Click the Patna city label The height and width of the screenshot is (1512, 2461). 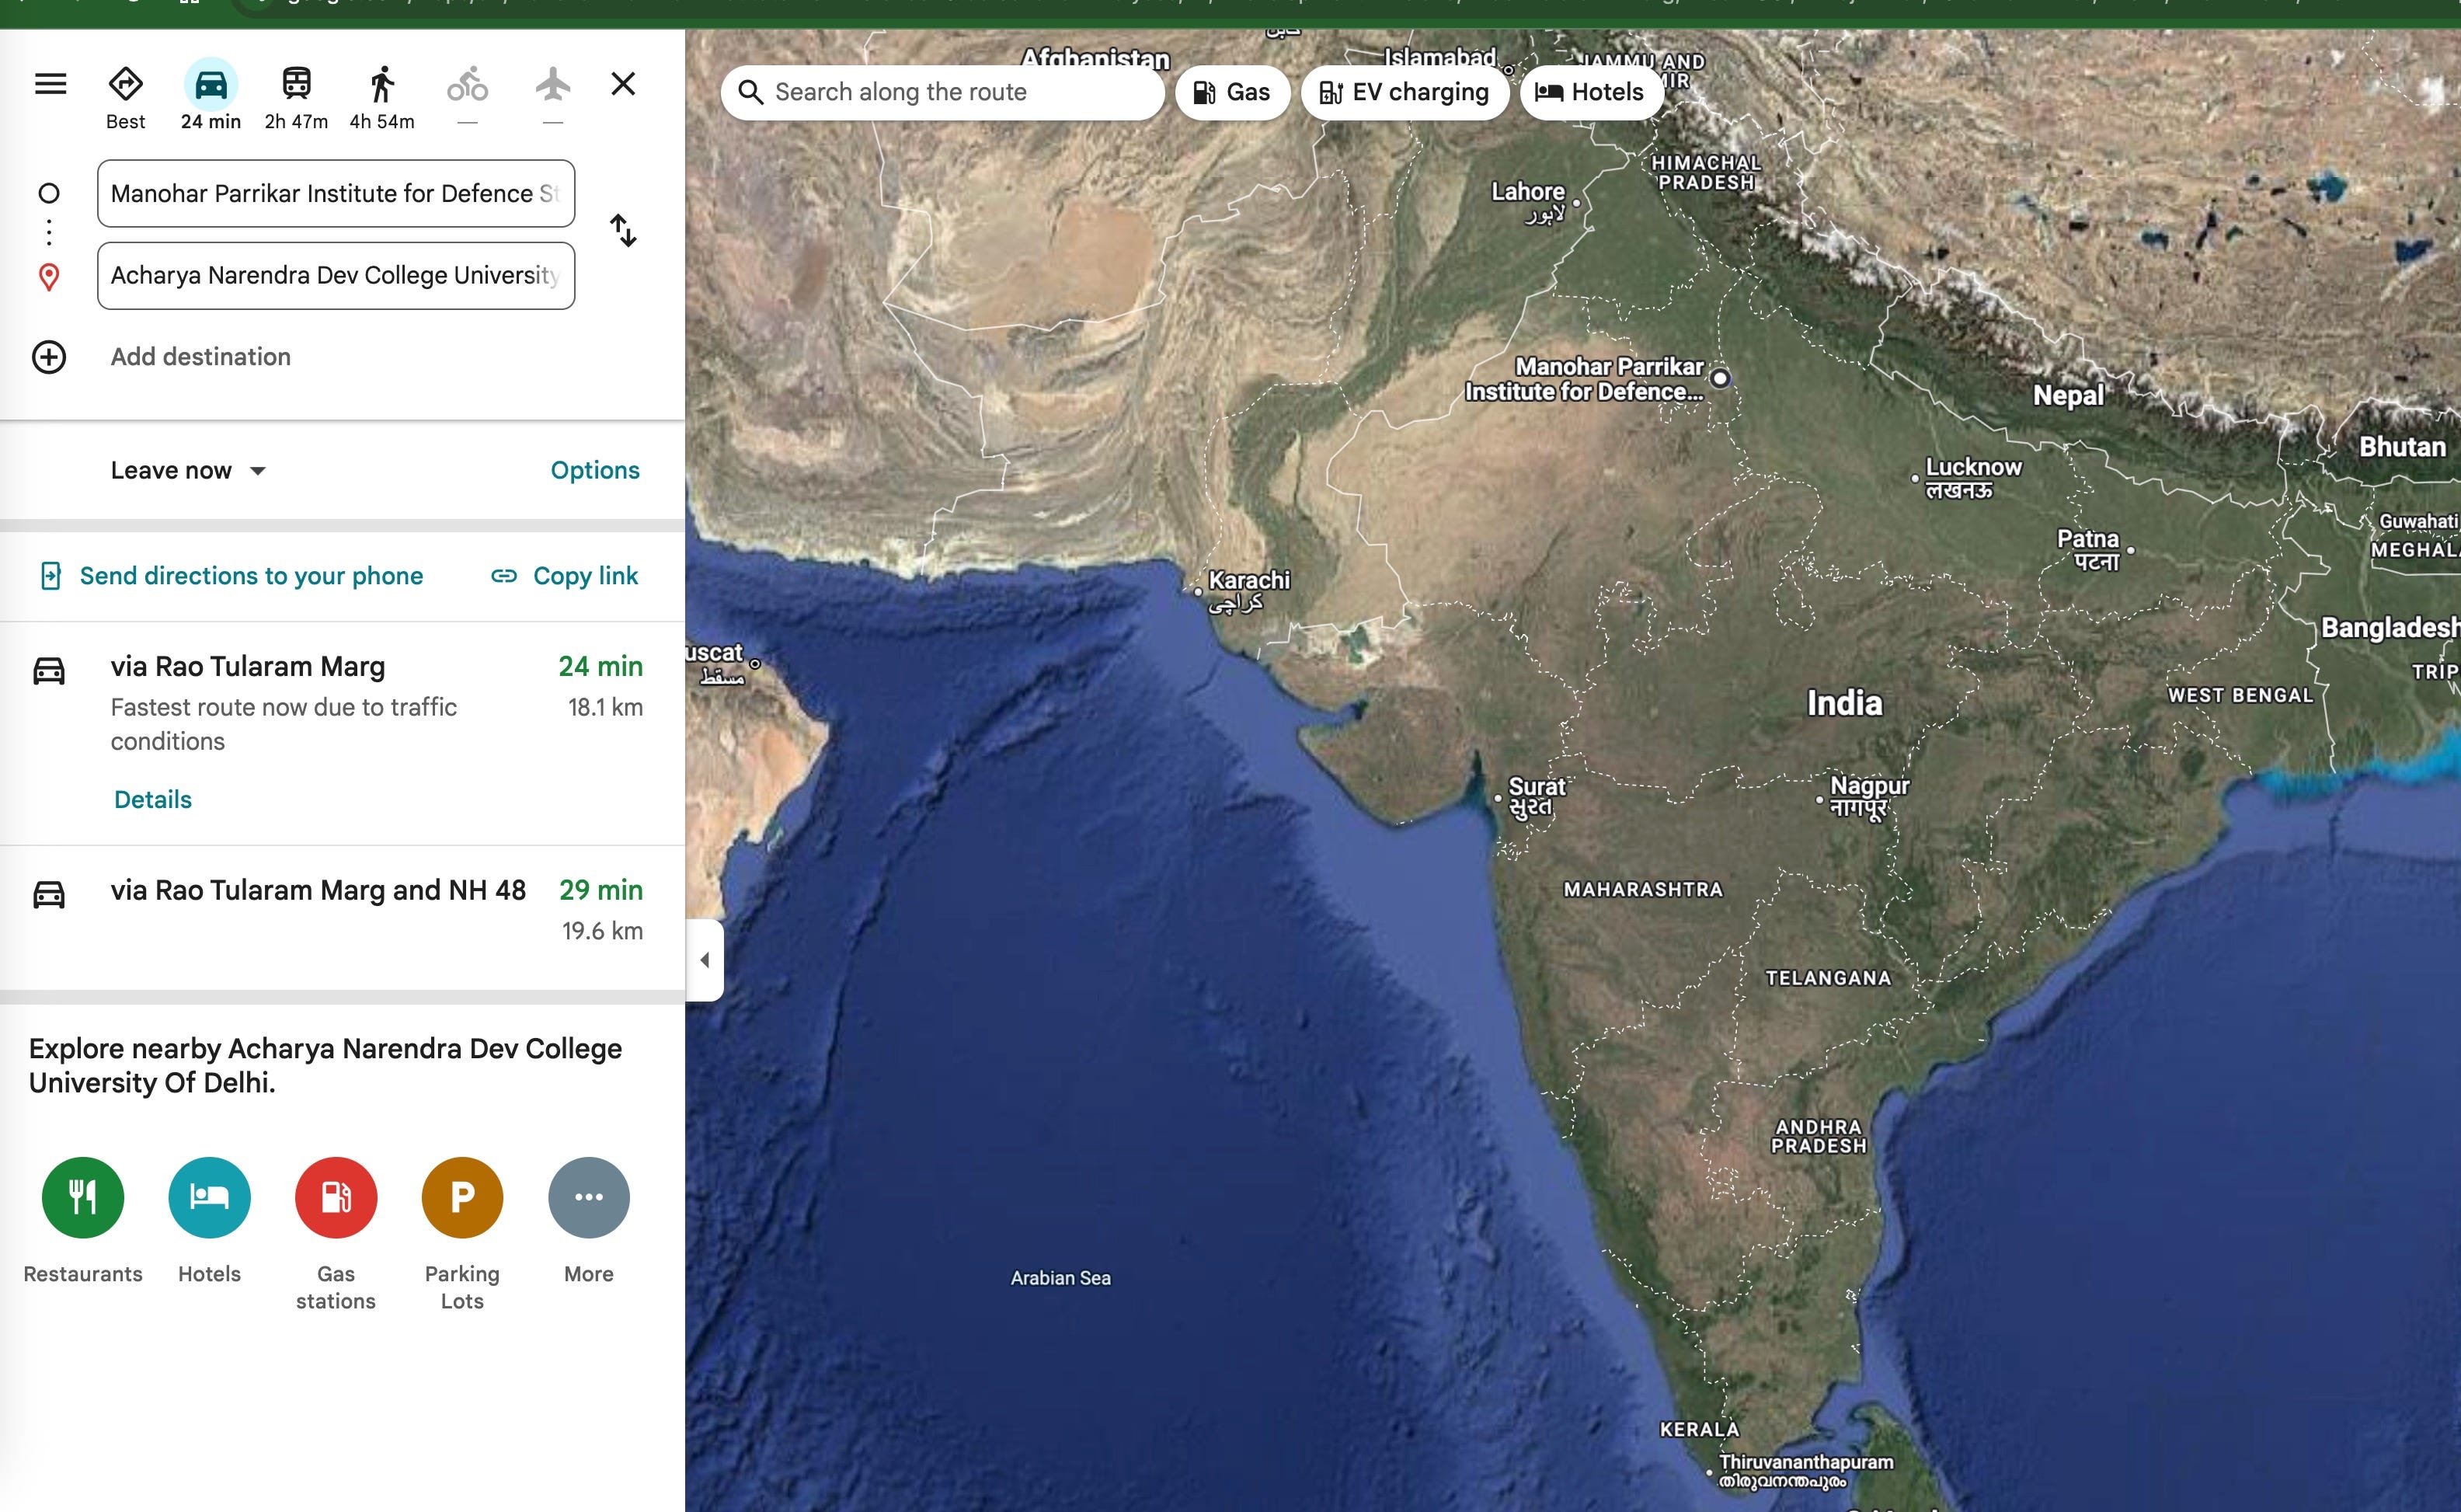[x=2088, y=549]
